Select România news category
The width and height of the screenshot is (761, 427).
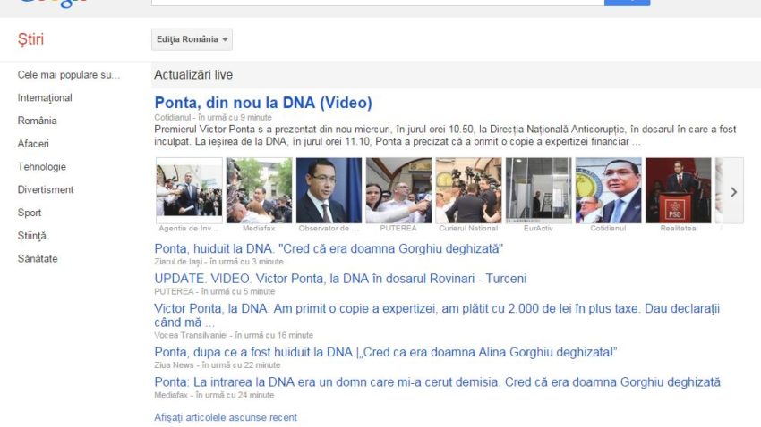pyautogui.click(x=37, y=121)
